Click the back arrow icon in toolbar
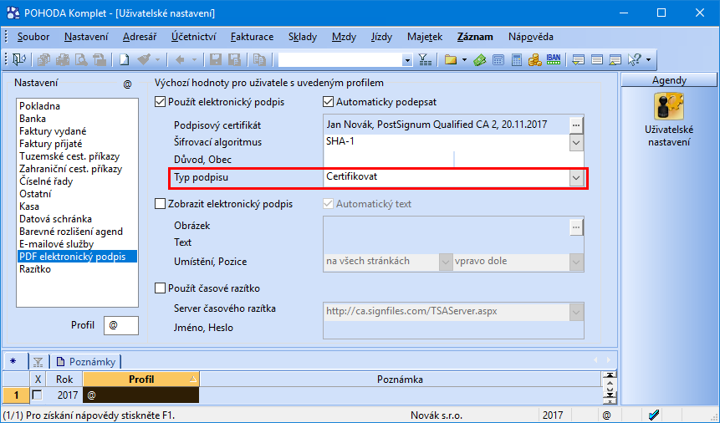Viewport: 720px width, 423px height. click(x=180, y=59)
